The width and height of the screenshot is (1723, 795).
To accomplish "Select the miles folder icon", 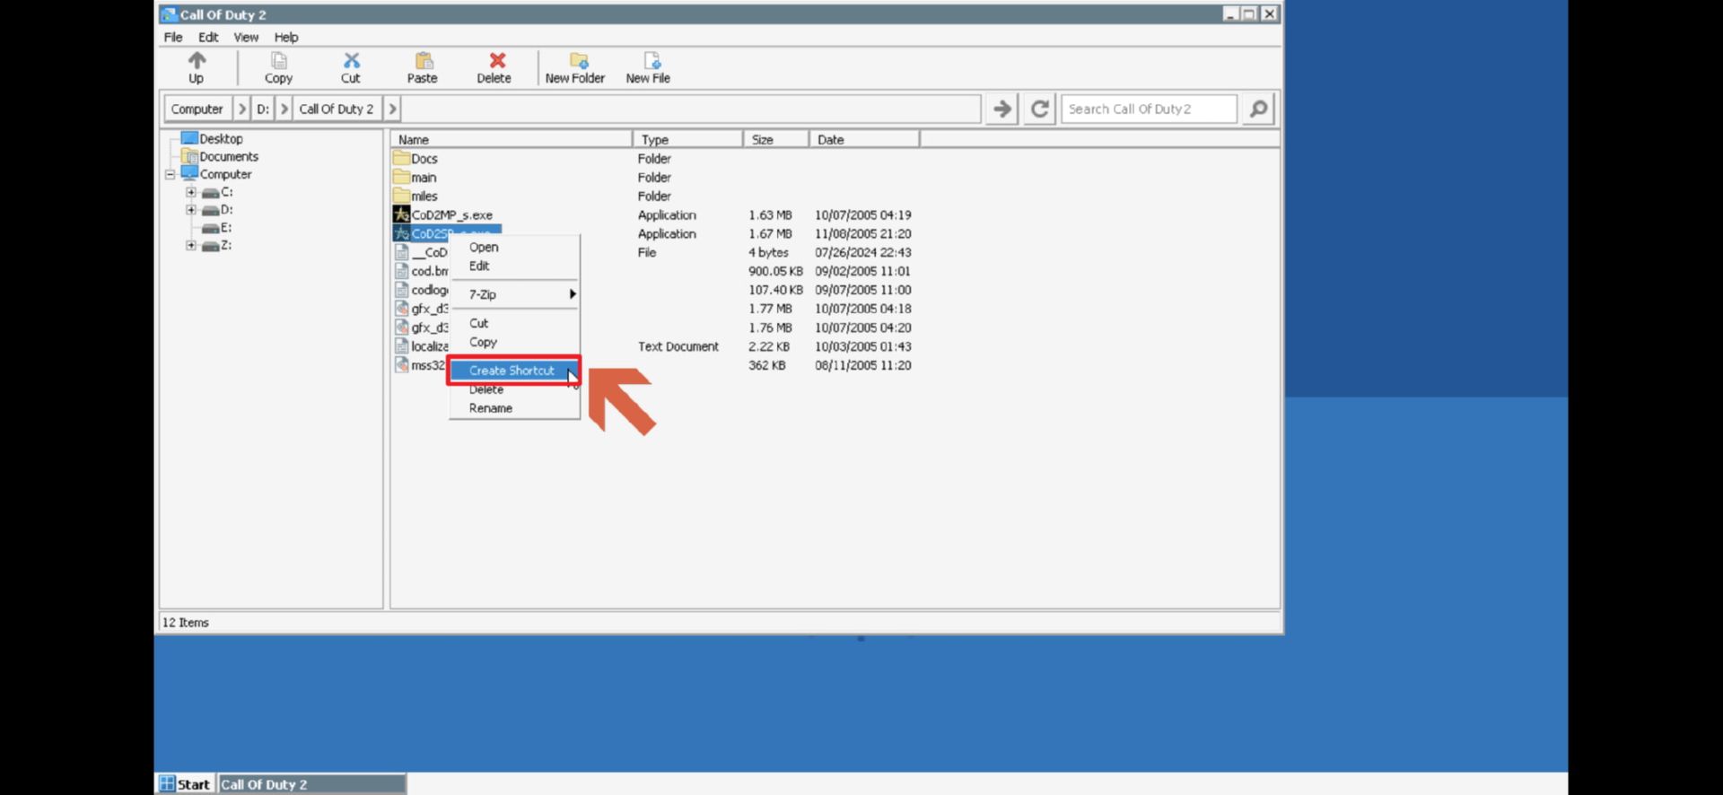I will tap(401, 196).
